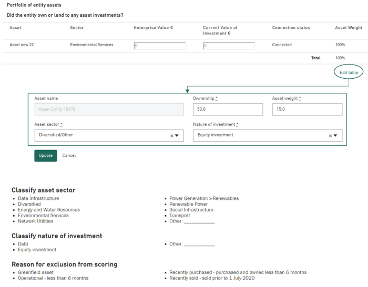Click the Sector column header
368x287 pixels.
(x=77, y=28)
